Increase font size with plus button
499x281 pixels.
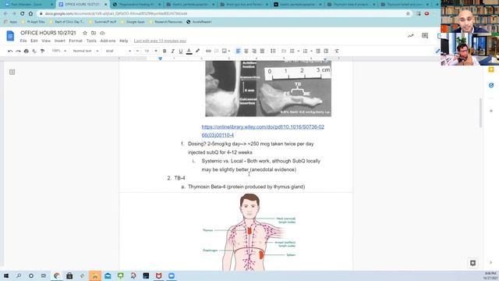(156, 51)
